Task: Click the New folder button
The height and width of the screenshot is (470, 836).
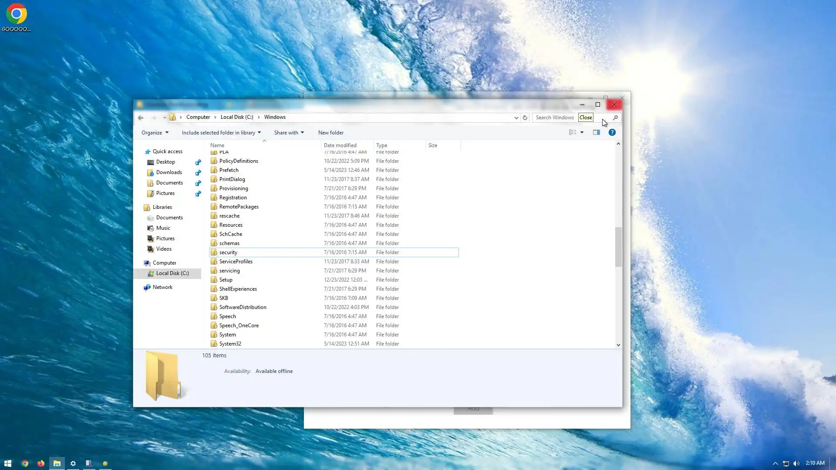Action: [x=330, y=133]
